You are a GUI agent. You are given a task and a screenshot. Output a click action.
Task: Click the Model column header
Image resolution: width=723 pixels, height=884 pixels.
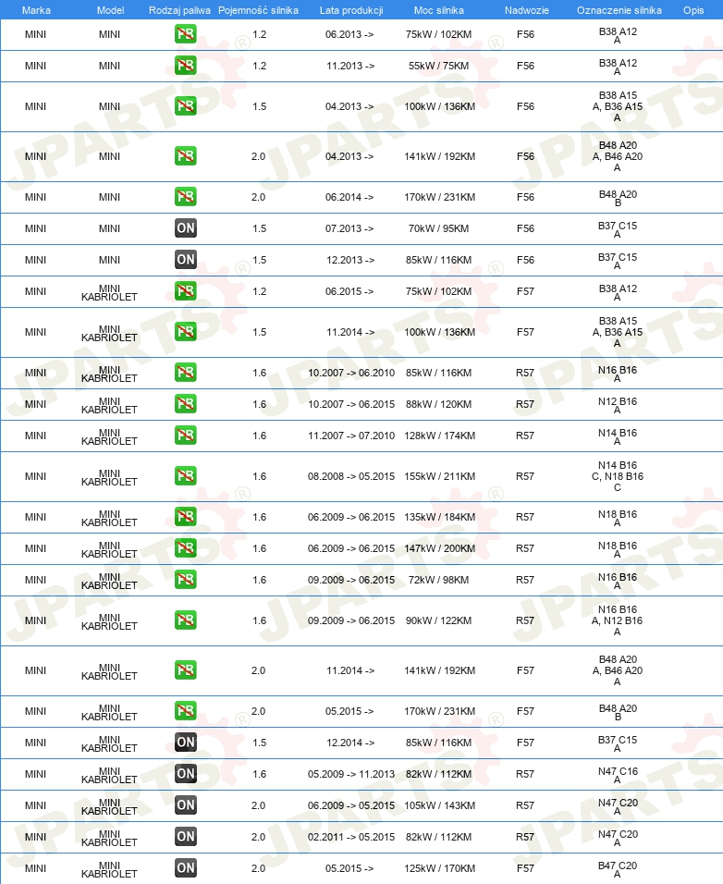click(x=110, y=10)
